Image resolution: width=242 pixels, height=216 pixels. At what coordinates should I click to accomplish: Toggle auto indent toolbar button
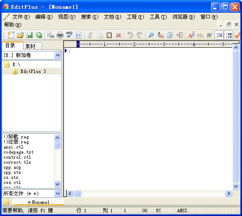click(219, 35)
